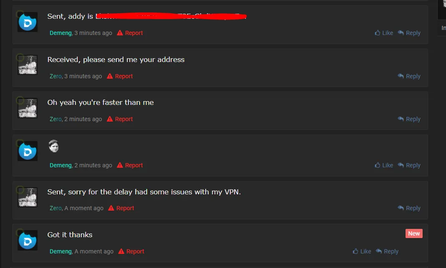This screenshot has height=268, width=446.
Task: Report Demeng's emoji face comment
Action: coord(130,165)
